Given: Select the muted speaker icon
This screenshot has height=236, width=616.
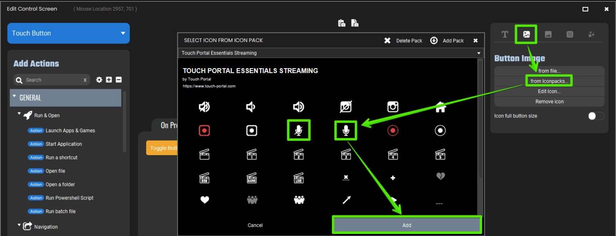Looking at the screenshot, I should [205, 108].
